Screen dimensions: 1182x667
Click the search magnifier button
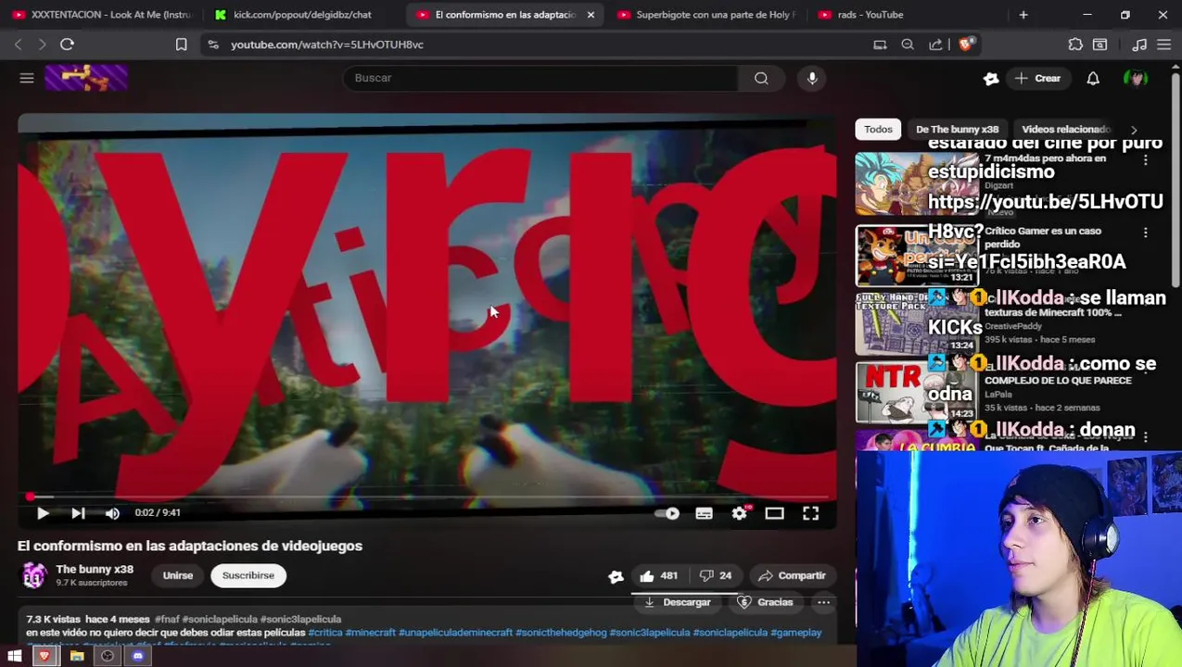click(x=761, y=79)
